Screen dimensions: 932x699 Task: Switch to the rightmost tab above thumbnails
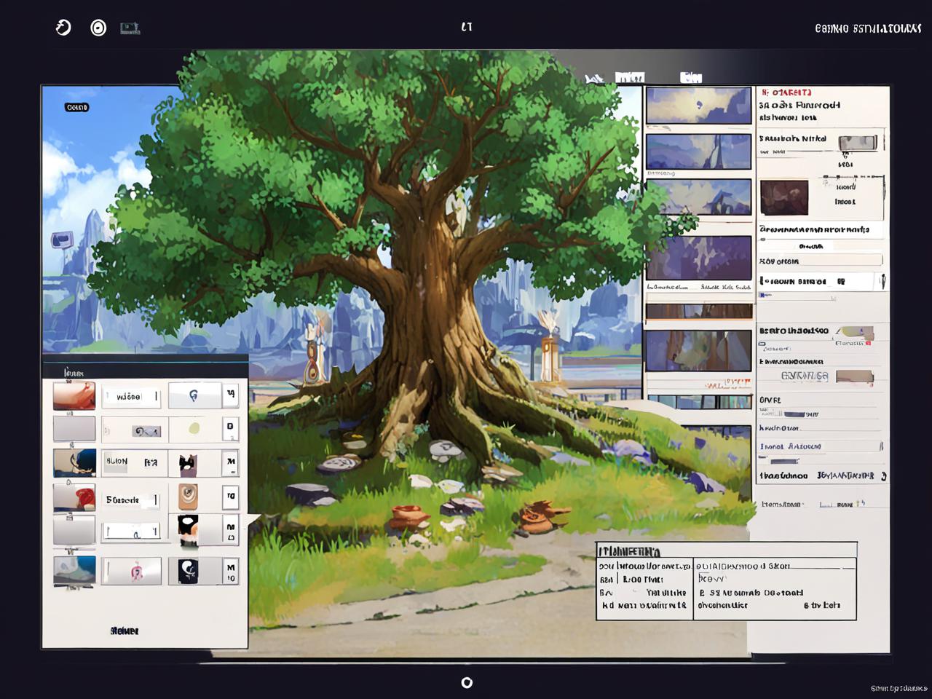(x=691, y=77)
